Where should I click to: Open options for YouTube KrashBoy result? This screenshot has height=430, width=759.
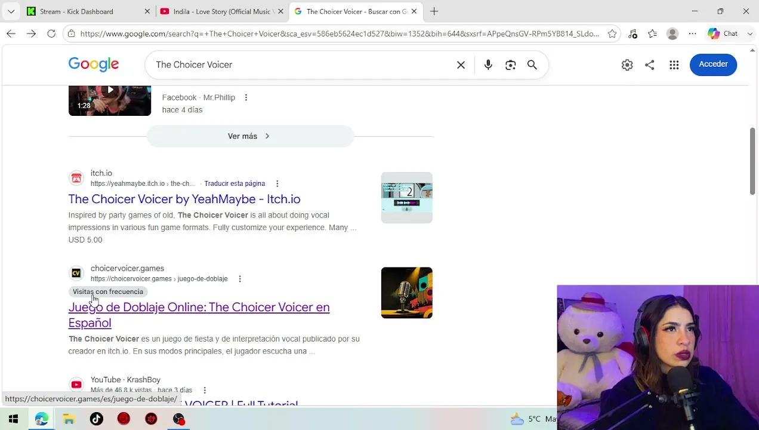point(205,390)
